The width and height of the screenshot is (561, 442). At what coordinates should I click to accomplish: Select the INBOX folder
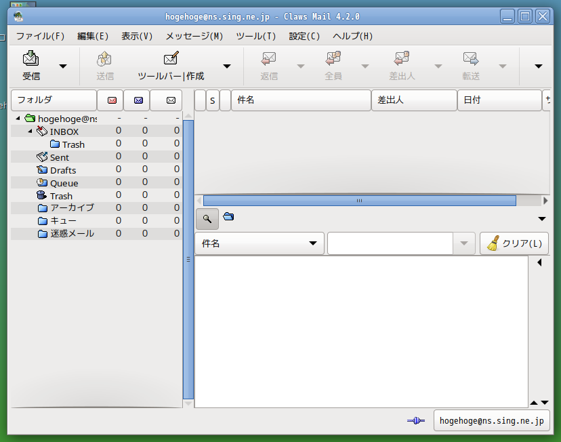[64, 132]
